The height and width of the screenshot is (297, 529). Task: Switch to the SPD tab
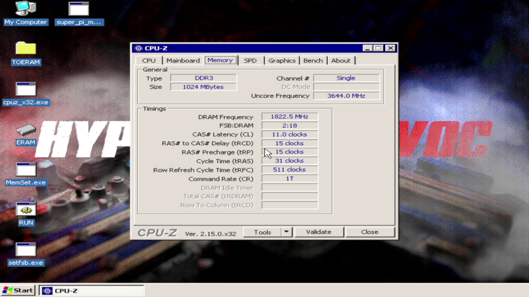coord(250,61)
